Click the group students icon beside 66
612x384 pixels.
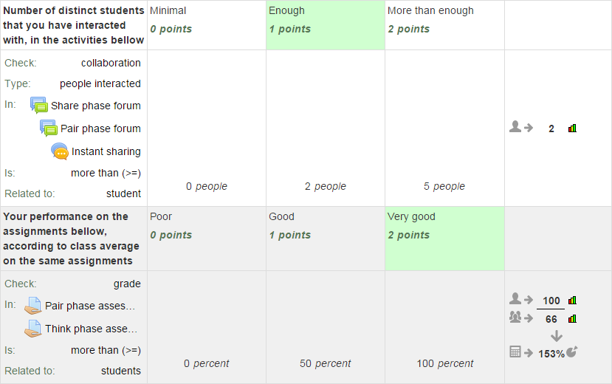[x=515, y=317]
